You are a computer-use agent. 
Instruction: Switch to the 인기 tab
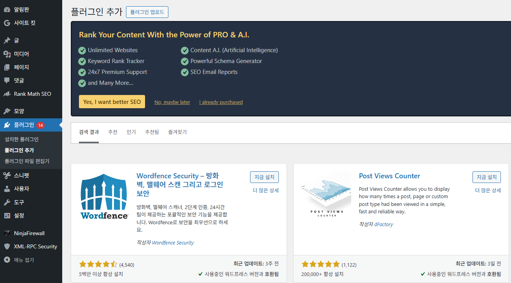pos(131,132)
